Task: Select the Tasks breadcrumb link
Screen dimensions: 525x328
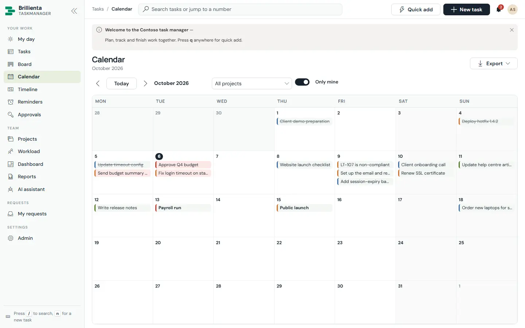Action: pos(98,9)
